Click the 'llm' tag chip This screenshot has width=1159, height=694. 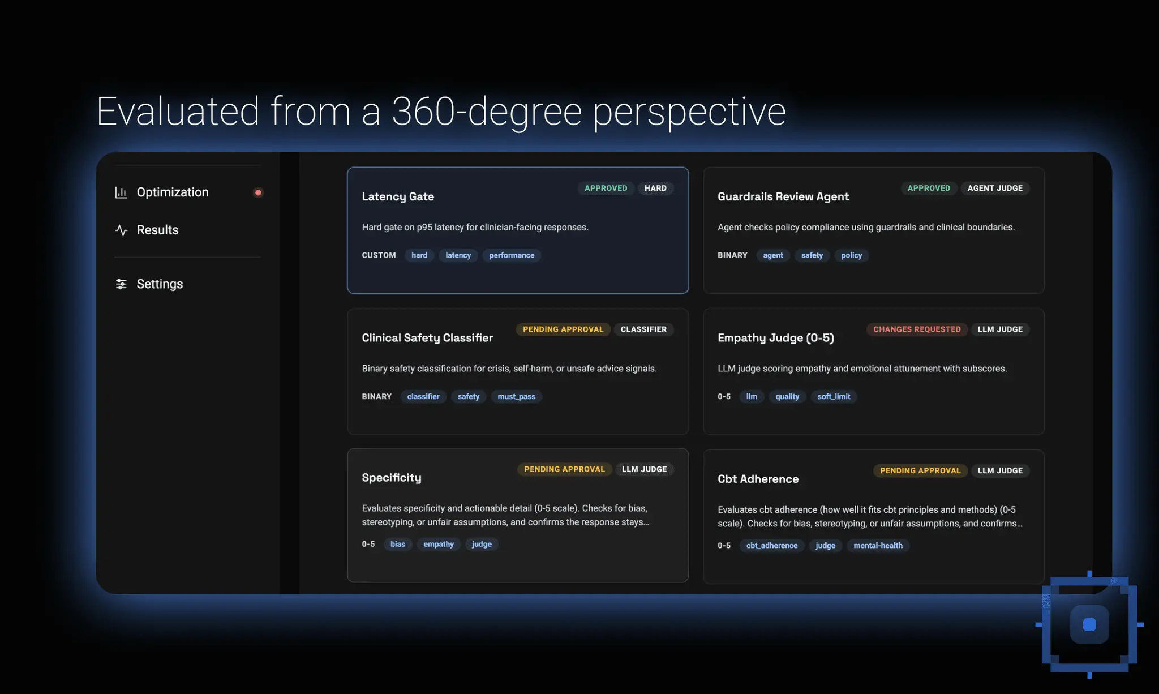click(752, 396)
